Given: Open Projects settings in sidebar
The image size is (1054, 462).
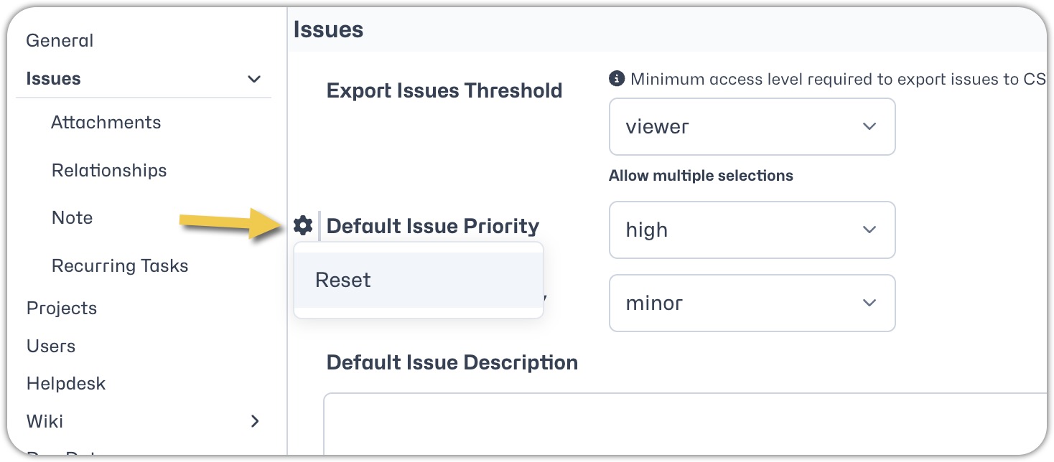Looking at the screenshot, I should [62, 308].
